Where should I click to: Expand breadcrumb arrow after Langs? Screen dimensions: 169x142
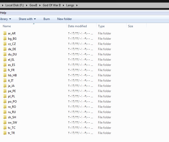(76, 5)
